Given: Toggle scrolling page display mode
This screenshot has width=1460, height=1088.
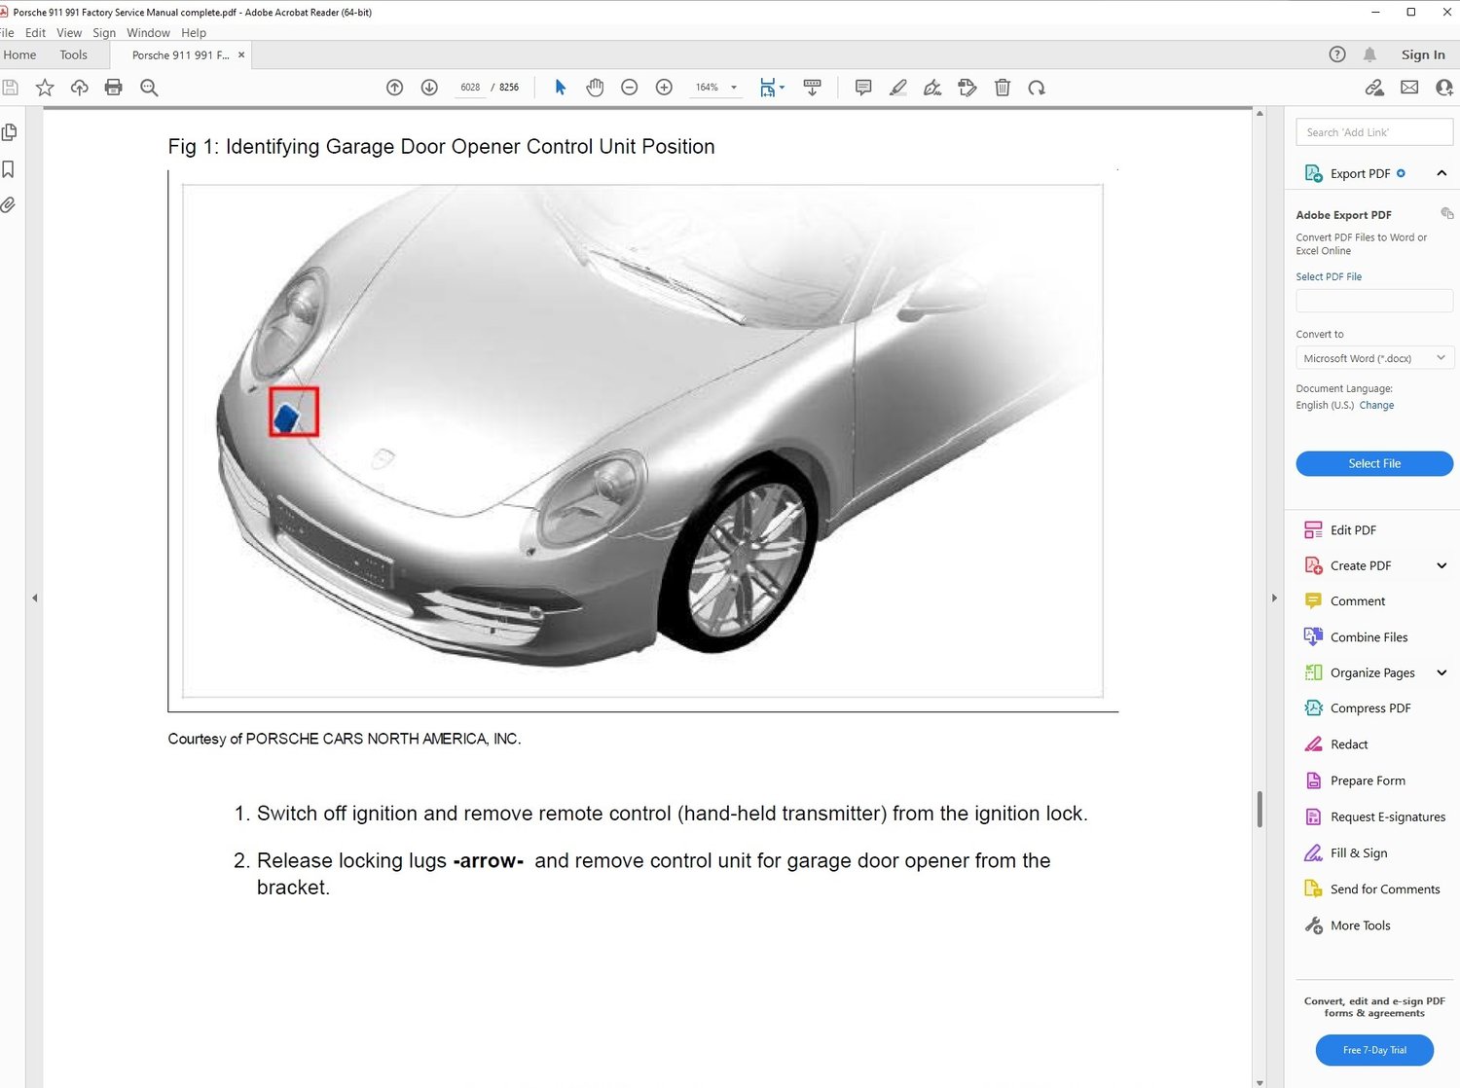Looking at the screenshot, I should pyautogui.click(x=813, y=88).
